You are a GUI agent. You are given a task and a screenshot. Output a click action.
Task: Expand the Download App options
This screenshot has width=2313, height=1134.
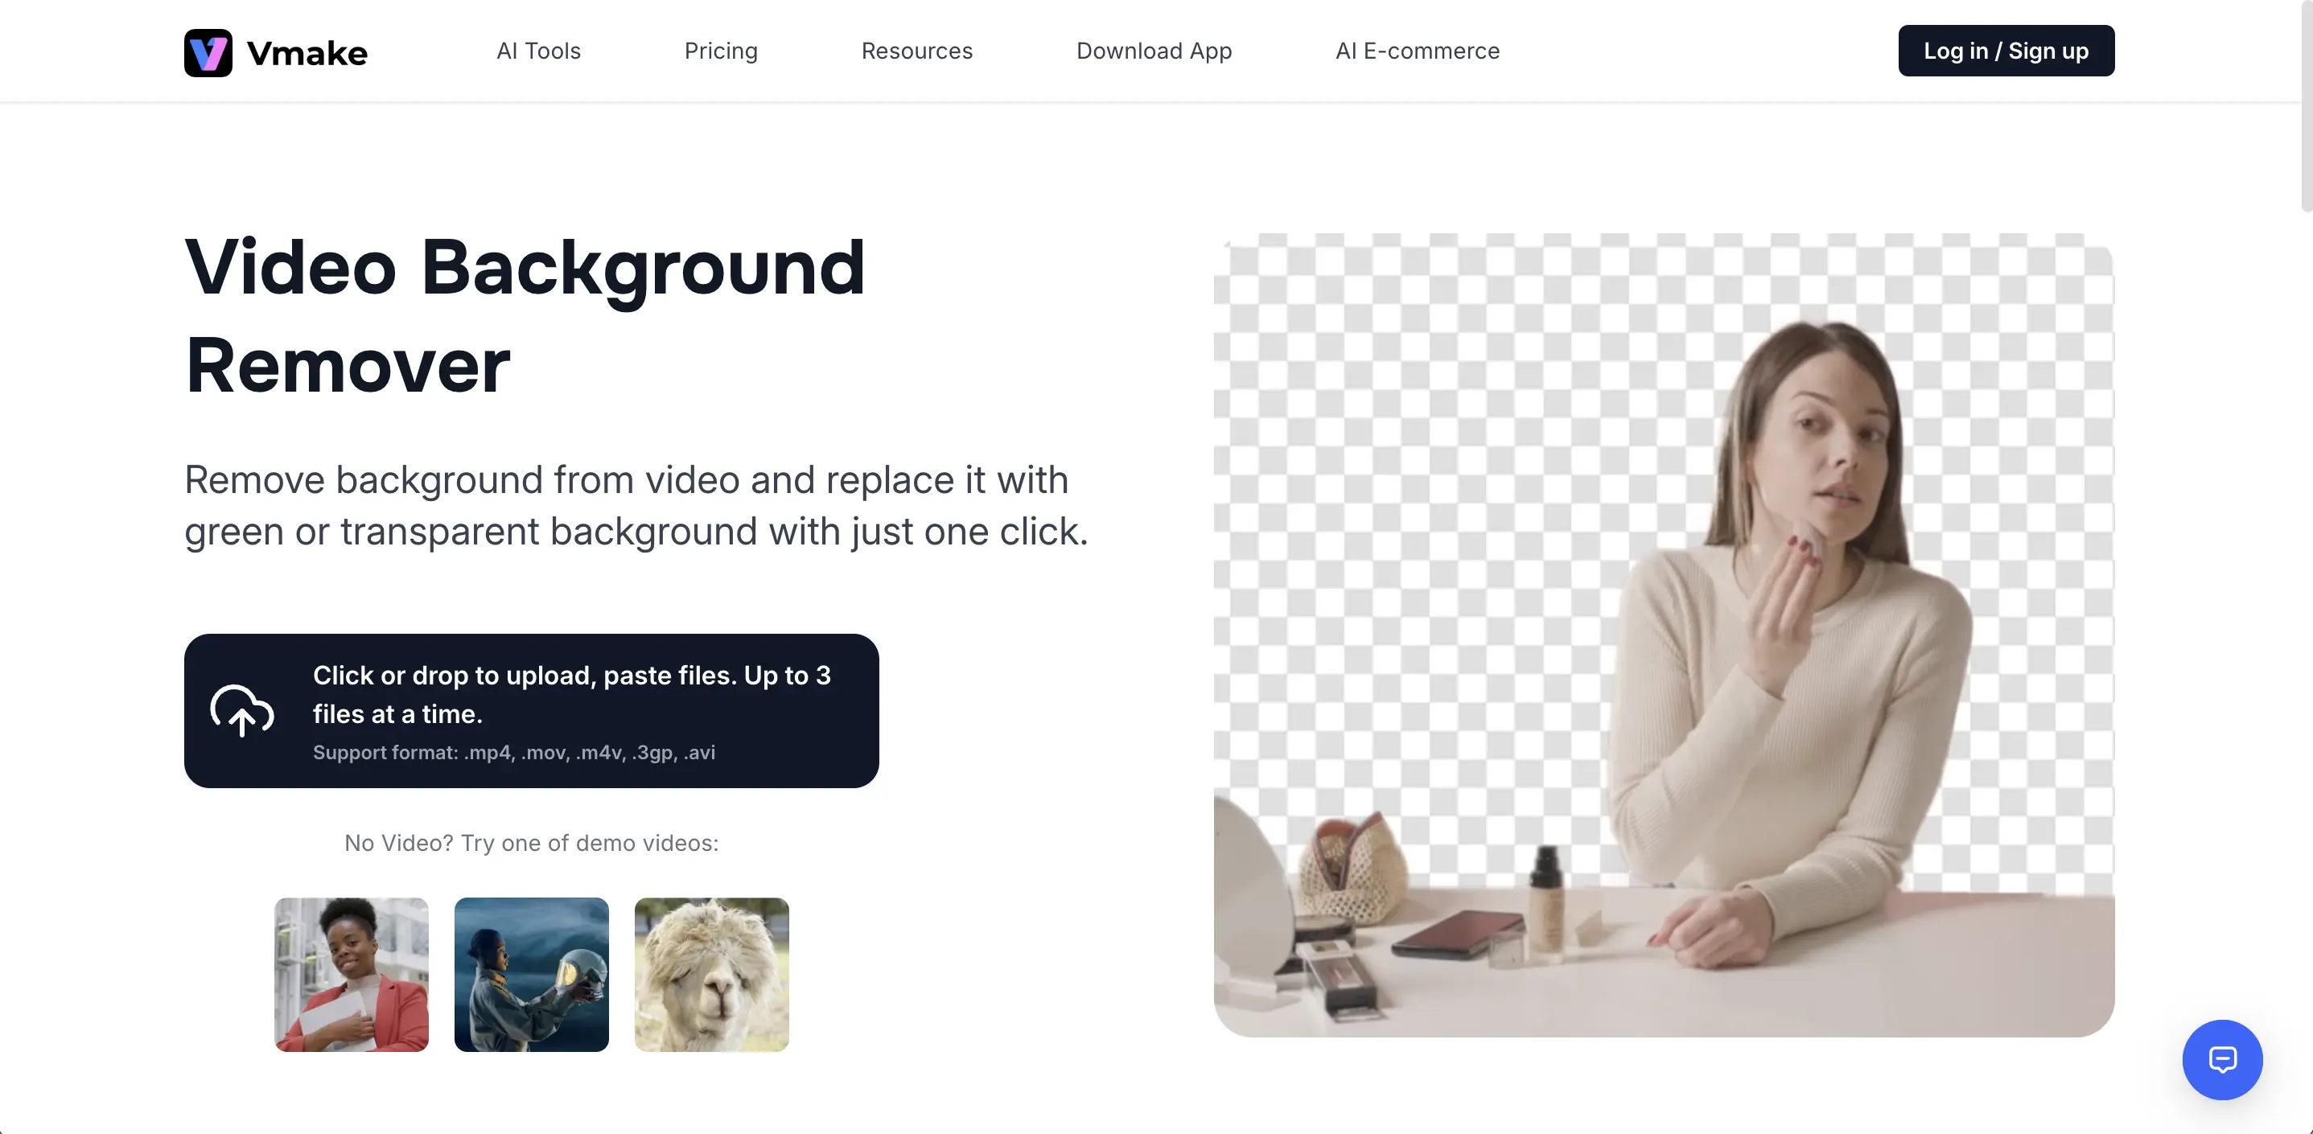tap(1154, 51)
